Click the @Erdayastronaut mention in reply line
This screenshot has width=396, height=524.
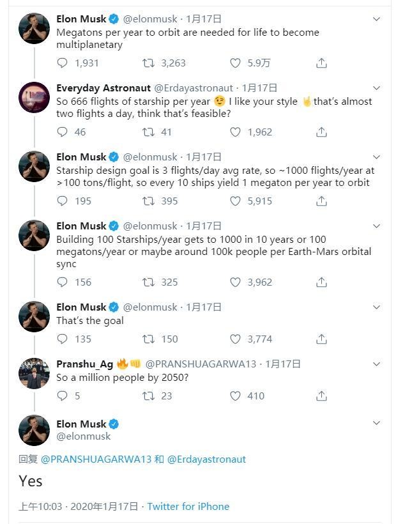click(x=206, y=459)
